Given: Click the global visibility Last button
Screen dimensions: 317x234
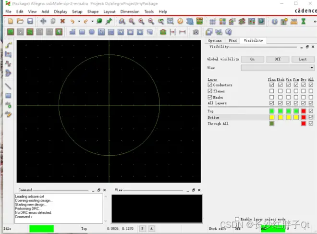Looking at the screenshot, I should [303, 59].
